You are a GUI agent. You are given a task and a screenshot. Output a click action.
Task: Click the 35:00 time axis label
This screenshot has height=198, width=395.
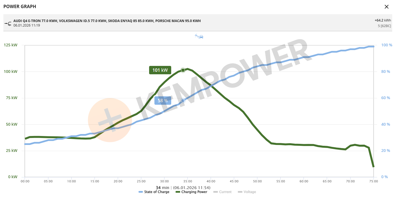point(187,181)
